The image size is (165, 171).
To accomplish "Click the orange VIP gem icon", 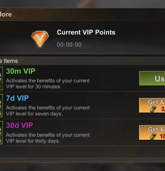I will click(x=40, y=39).
